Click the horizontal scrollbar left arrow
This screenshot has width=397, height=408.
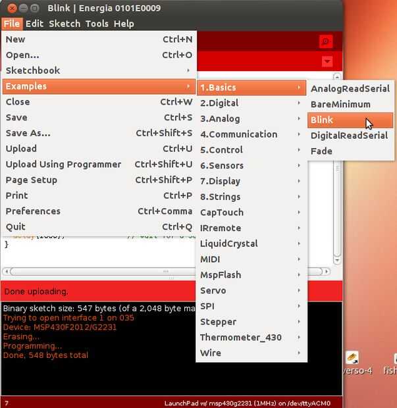[x=6, y=271]
